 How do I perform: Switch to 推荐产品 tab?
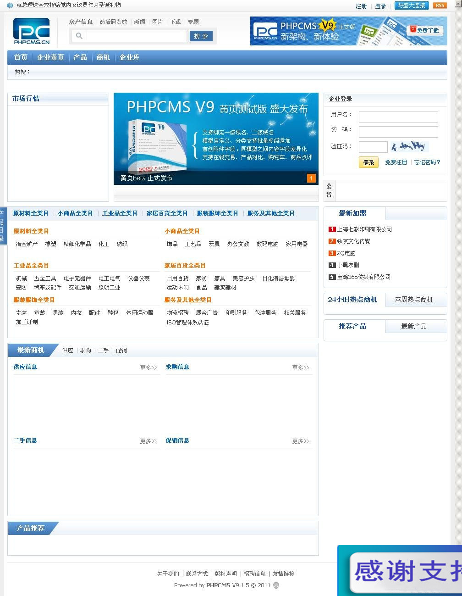352,326
